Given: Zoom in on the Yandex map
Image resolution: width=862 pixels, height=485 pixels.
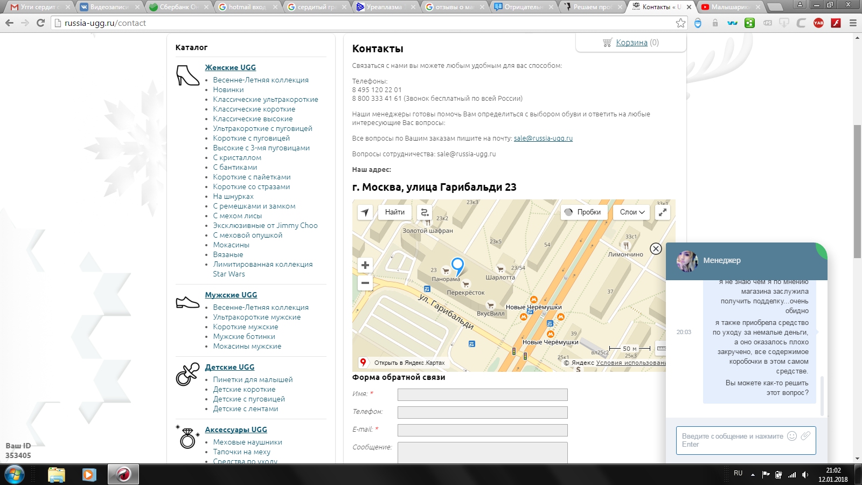Looking at the screenshot, I should (x=365, y=265).
